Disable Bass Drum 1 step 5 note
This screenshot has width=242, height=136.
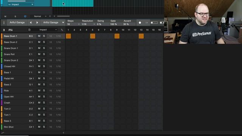[93, 36]
